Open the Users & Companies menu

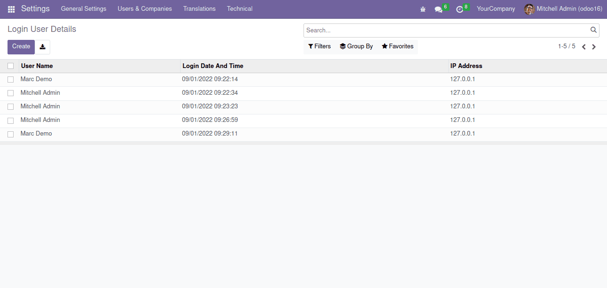tap(144, 9)
